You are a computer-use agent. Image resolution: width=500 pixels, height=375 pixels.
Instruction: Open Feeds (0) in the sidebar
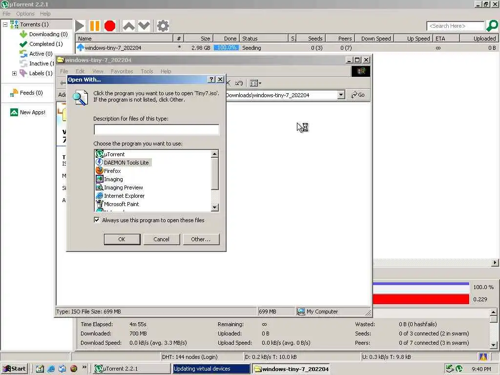click(x=26, y=93)
